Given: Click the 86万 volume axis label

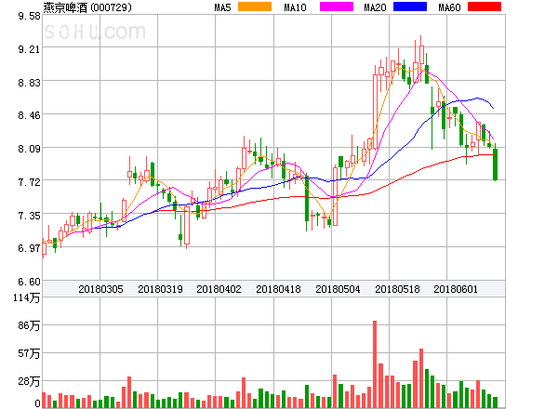Looking at the screenshot, I should (x=29, y=325).
